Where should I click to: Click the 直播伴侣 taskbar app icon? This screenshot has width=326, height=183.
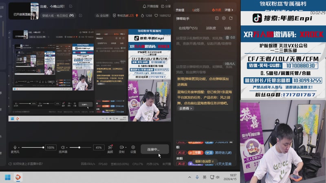(x=18, y=177)
